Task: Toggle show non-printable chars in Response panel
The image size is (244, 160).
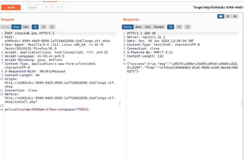Action: click(179, 27)
